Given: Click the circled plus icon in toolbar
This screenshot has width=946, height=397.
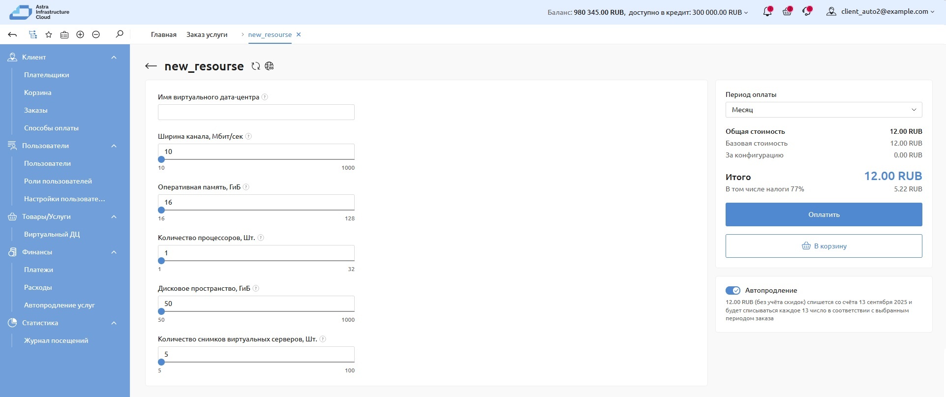Looking at the screenshot, I should [80, 34].
